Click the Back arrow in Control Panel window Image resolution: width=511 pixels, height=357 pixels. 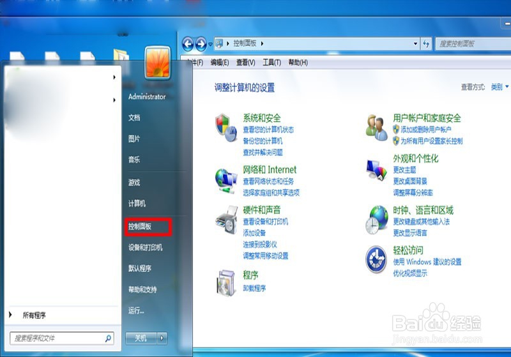188,44
